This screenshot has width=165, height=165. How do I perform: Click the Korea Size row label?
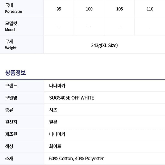point(22,8)
